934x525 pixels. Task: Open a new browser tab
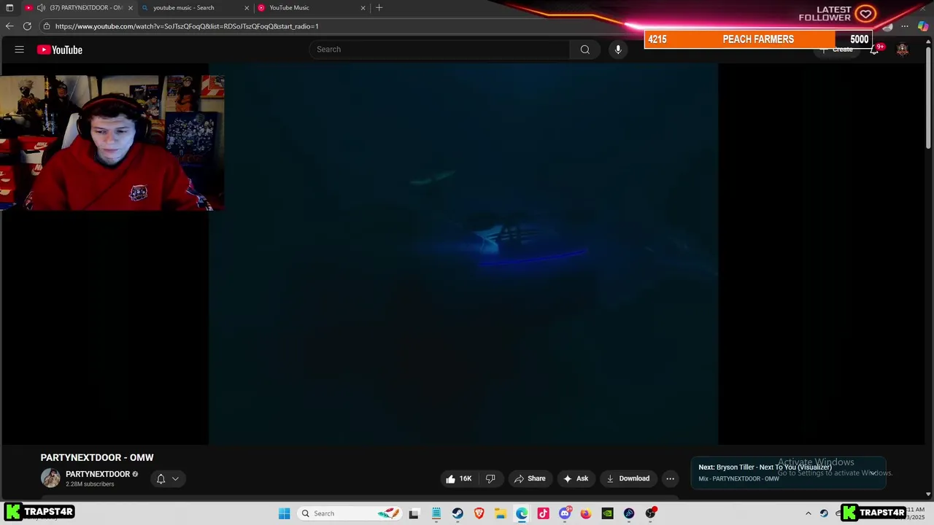(x=379, y=7)
